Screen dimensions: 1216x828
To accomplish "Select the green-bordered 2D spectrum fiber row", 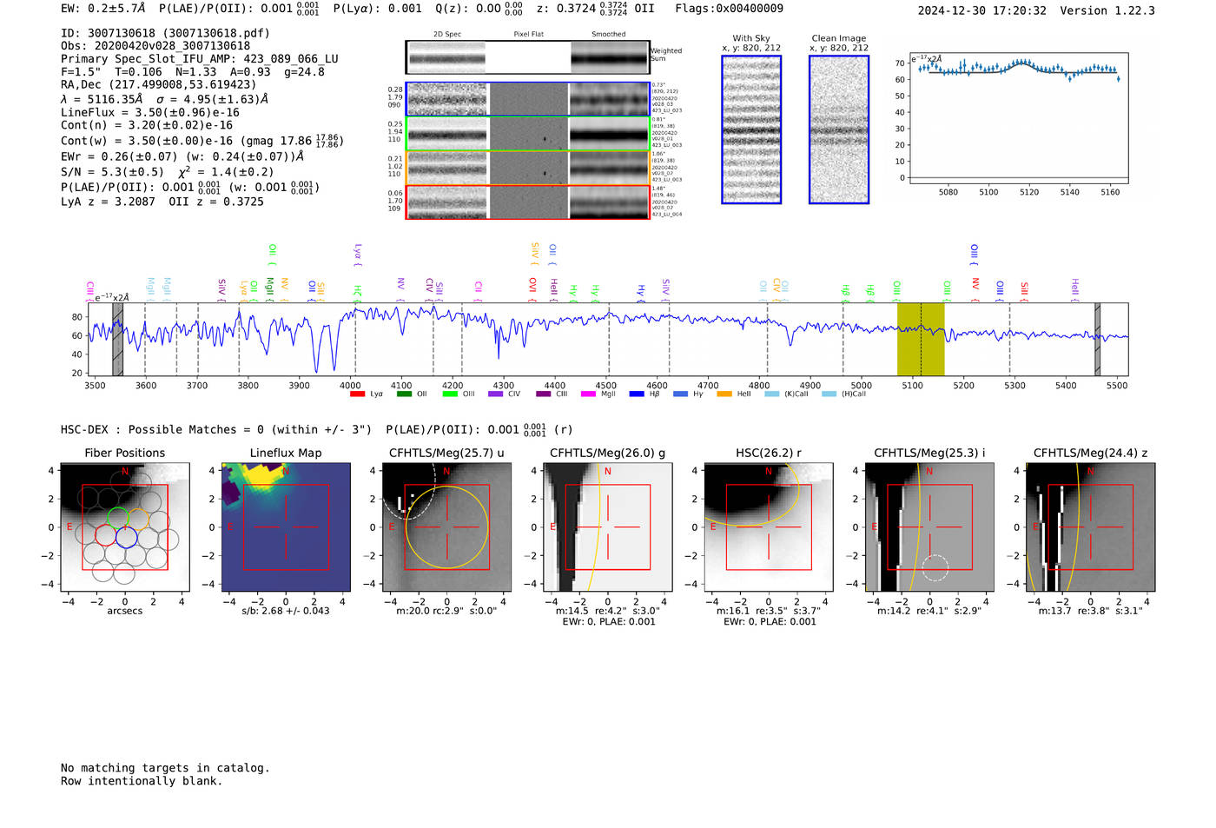I will (x=527, y=133).
